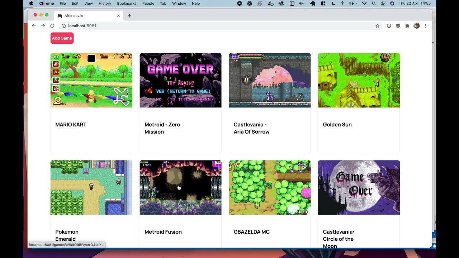This screenshot has width=459, height=258.
Task: Click the Metroid Fusion title text
Action: [x=163, y=232]
